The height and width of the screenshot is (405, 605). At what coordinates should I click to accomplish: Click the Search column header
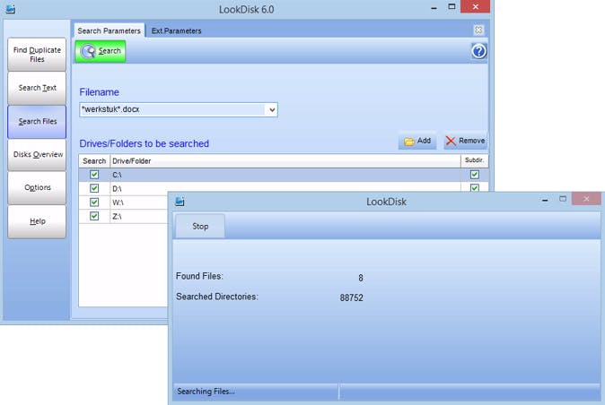tap(94, 161)
